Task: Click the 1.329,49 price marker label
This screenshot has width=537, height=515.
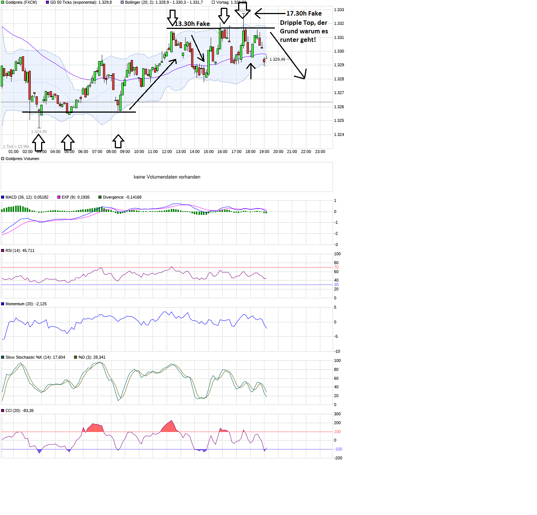Action: 277,59
